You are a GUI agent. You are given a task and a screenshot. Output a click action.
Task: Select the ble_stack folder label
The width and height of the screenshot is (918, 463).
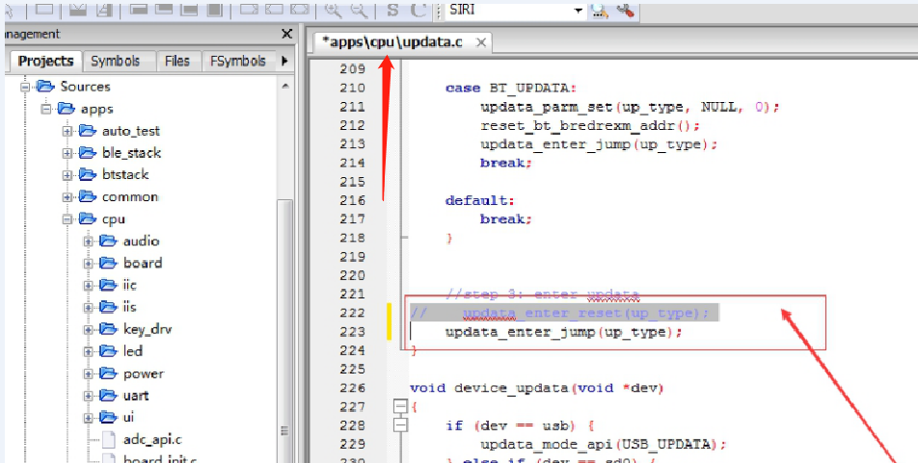point(131,153)
